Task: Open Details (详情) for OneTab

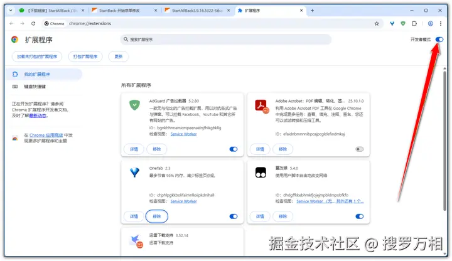Action: [x=134, y=216]
